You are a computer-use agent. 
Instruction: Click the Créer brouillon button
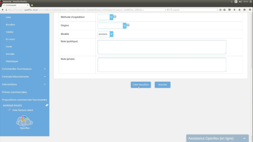click(141, 85)
